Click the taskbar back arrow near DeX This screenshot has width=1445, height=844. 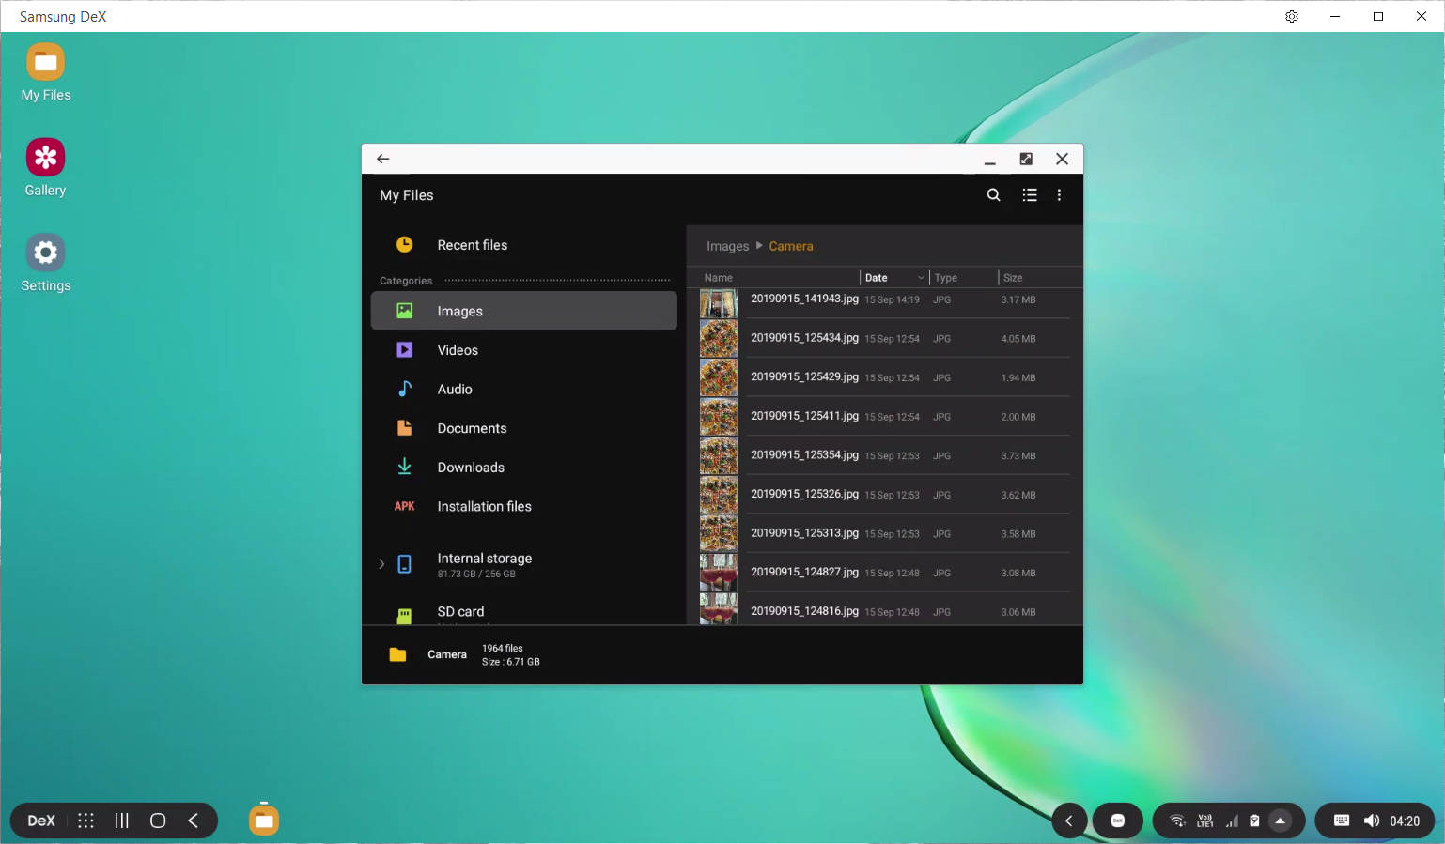tap(193, 821)
